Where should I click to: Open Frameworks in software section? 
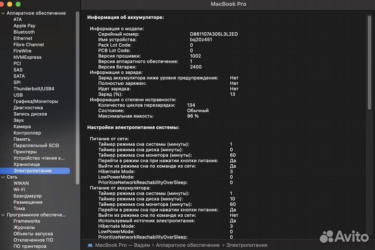click(27, 221)
